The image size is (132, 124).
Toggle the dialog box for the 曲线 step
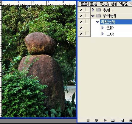(x=87, y=33)
